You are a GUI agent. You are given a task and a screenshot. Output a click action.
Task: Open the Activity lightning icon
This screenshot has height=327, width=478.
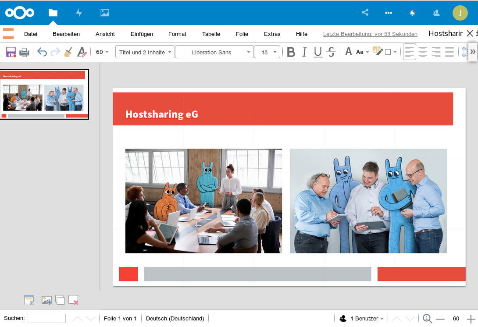pyautogui.click(x=79, y=13)
